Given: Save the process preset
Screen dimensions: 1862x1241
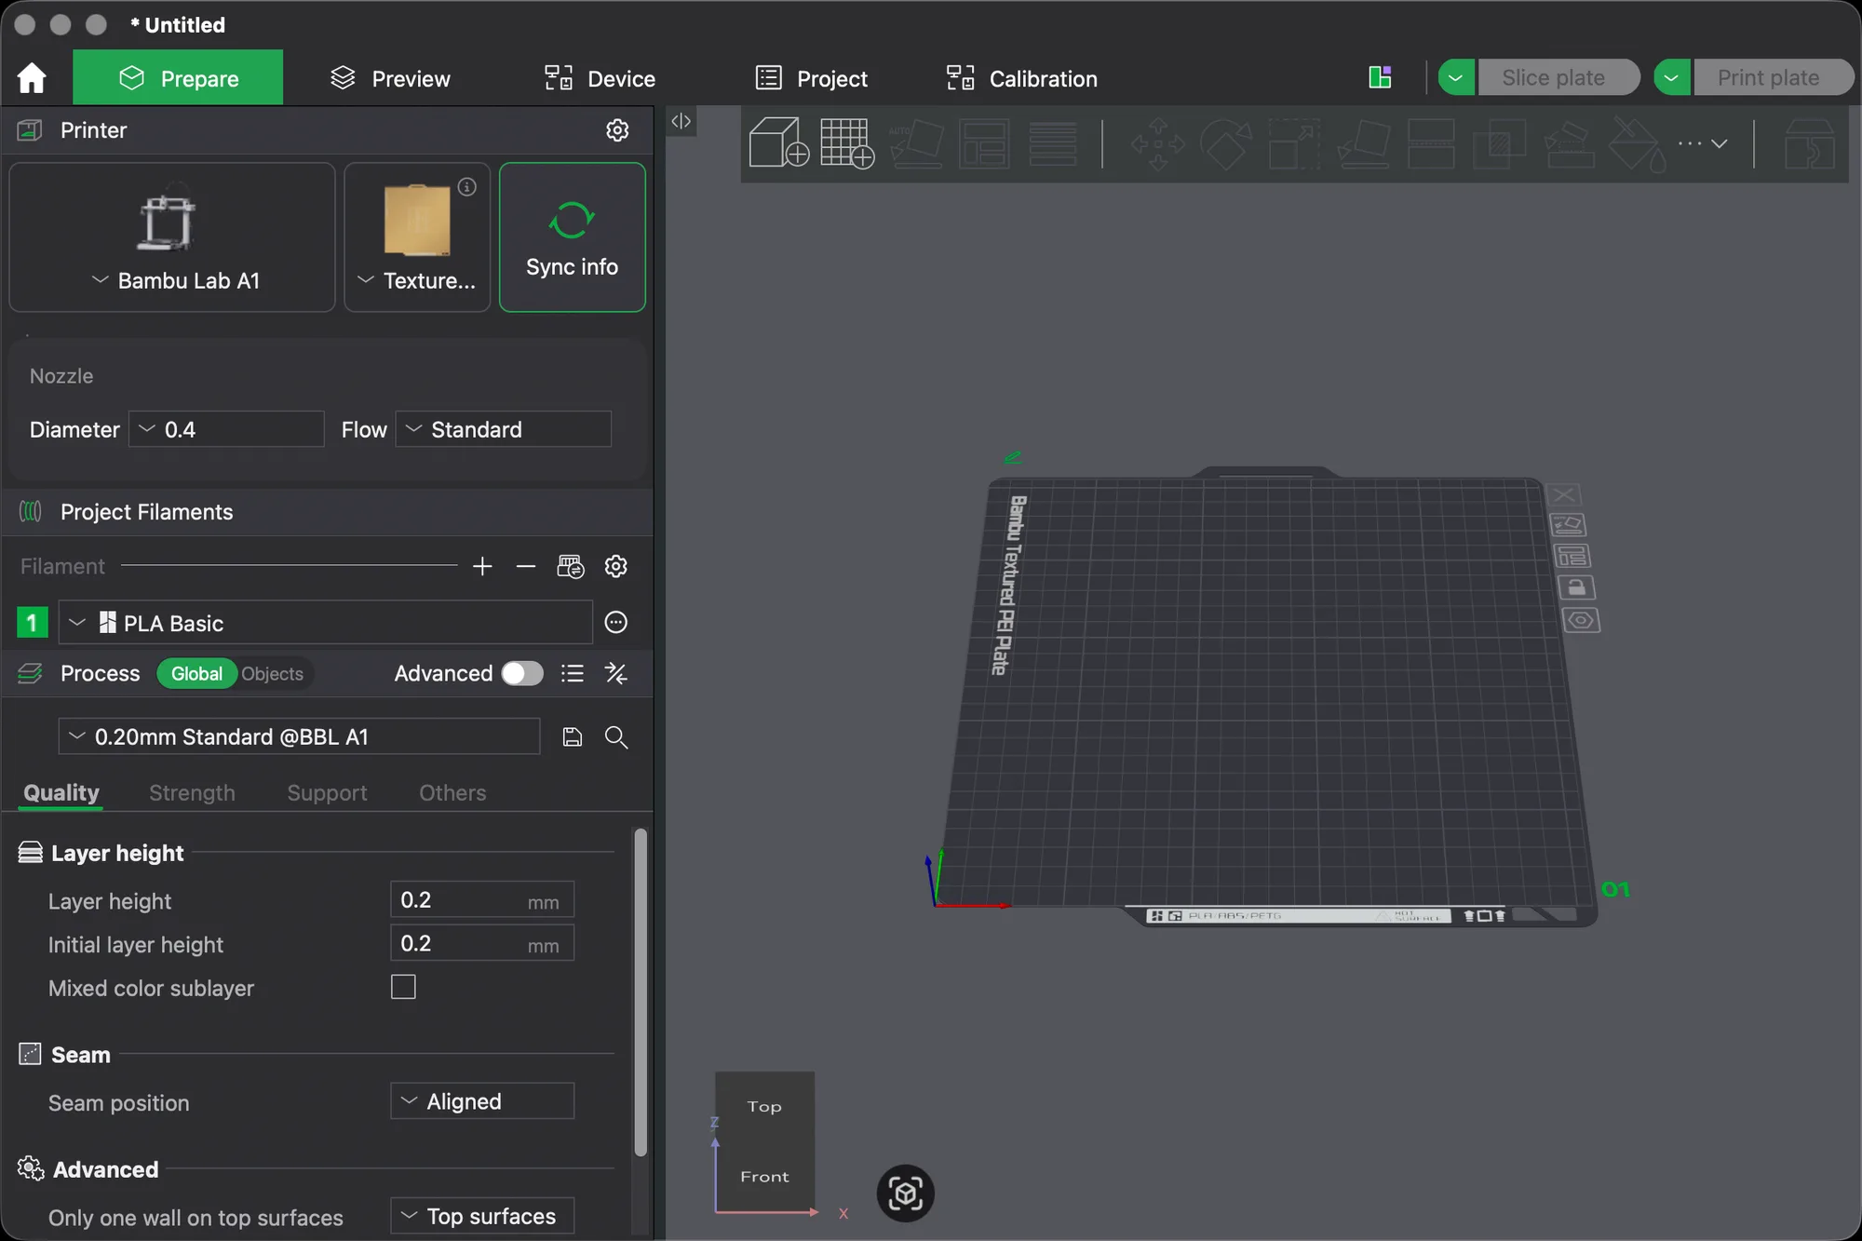Looking at the screenshot, I should (x=573, y=737).
